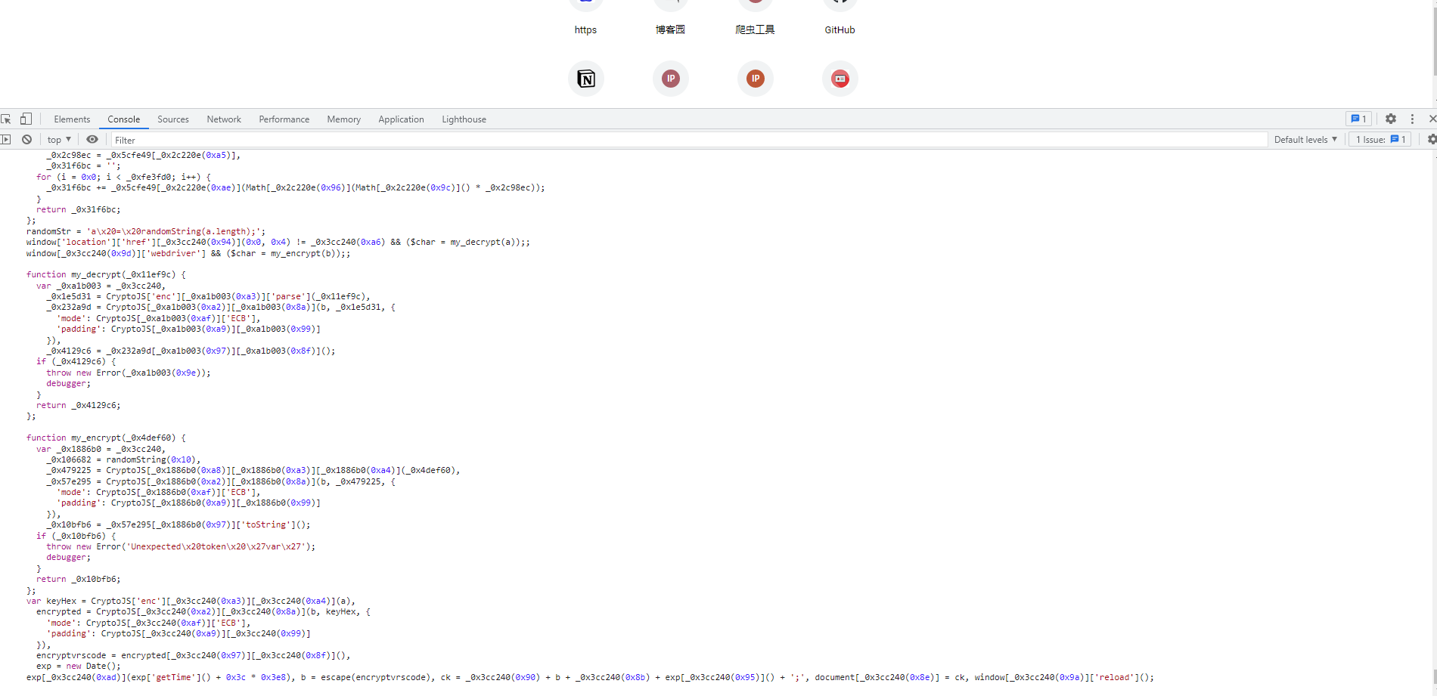
Task: Click the 'function my_encrypt' code line
Action: tap(106, 438)
